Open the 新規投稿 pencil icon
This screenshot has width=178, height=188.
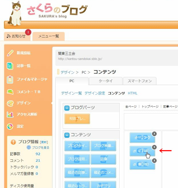(x=10, y=53)
